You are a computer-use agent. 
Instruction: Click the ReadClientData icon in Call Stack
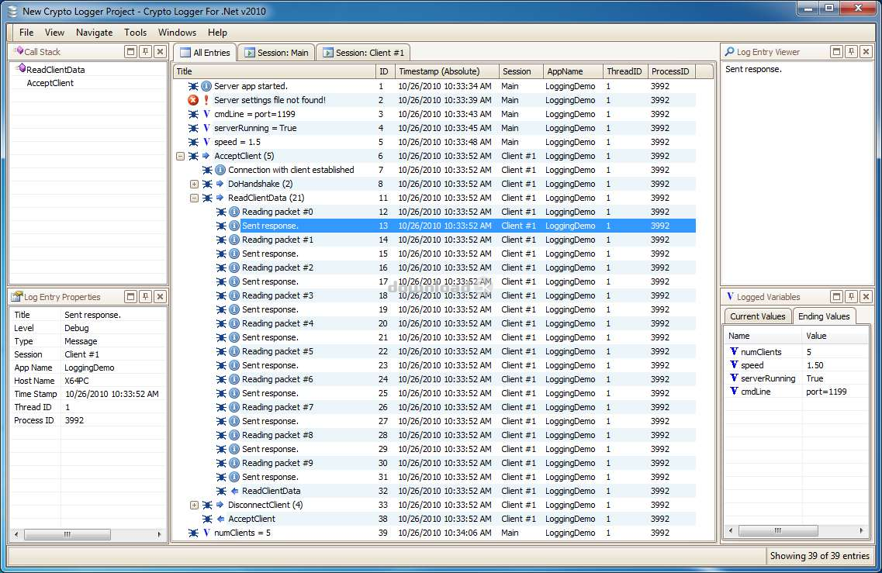20,69
